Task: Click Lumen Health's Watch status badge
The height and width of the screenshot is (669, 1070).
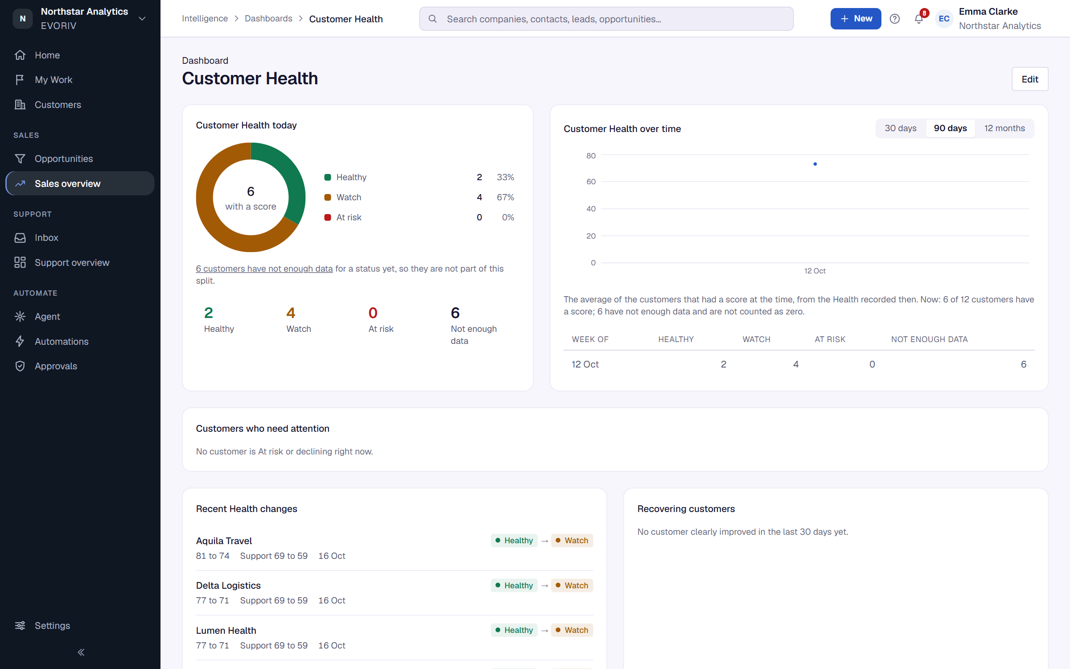Action: [572, 630]
